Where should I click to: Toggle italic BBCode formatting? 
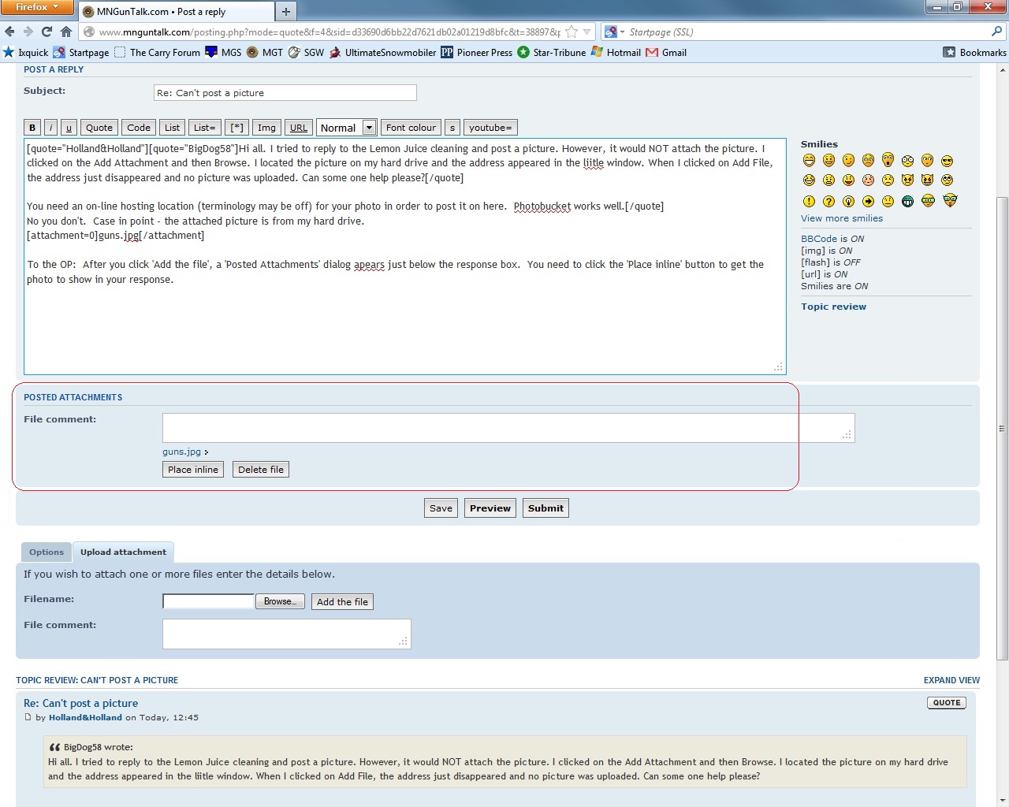[x=50, y=128]
